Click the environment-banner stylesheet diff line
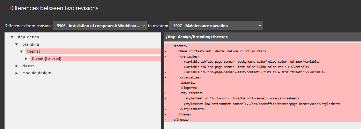The width and height of the screenshot is (361, 129). 263,104
